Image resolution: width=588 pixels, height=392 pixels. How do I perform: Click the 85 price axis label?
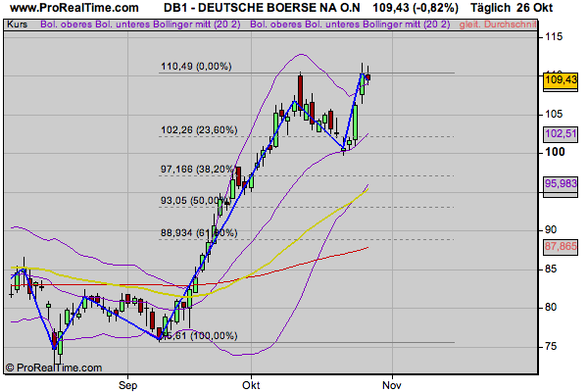pyautogui.click(x=551, y=269)
